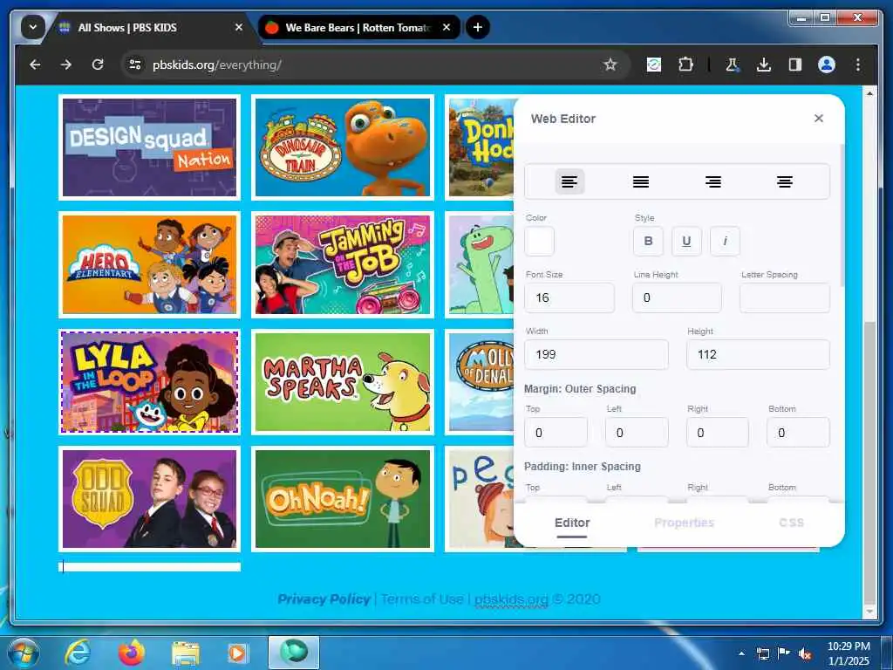893x670 pixels.
Task: Open Windows Explorer folder icon
Action: [185, 653]
